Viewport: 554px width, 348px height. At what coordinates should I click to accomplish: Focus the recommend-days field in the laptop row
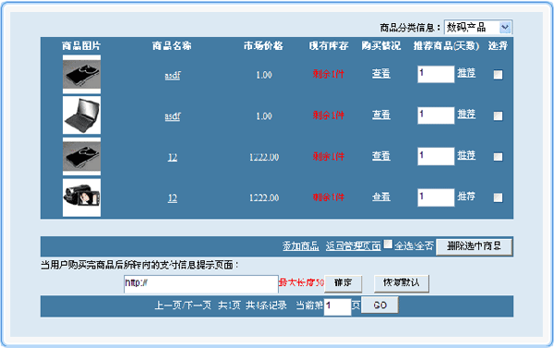pos(436,115)
